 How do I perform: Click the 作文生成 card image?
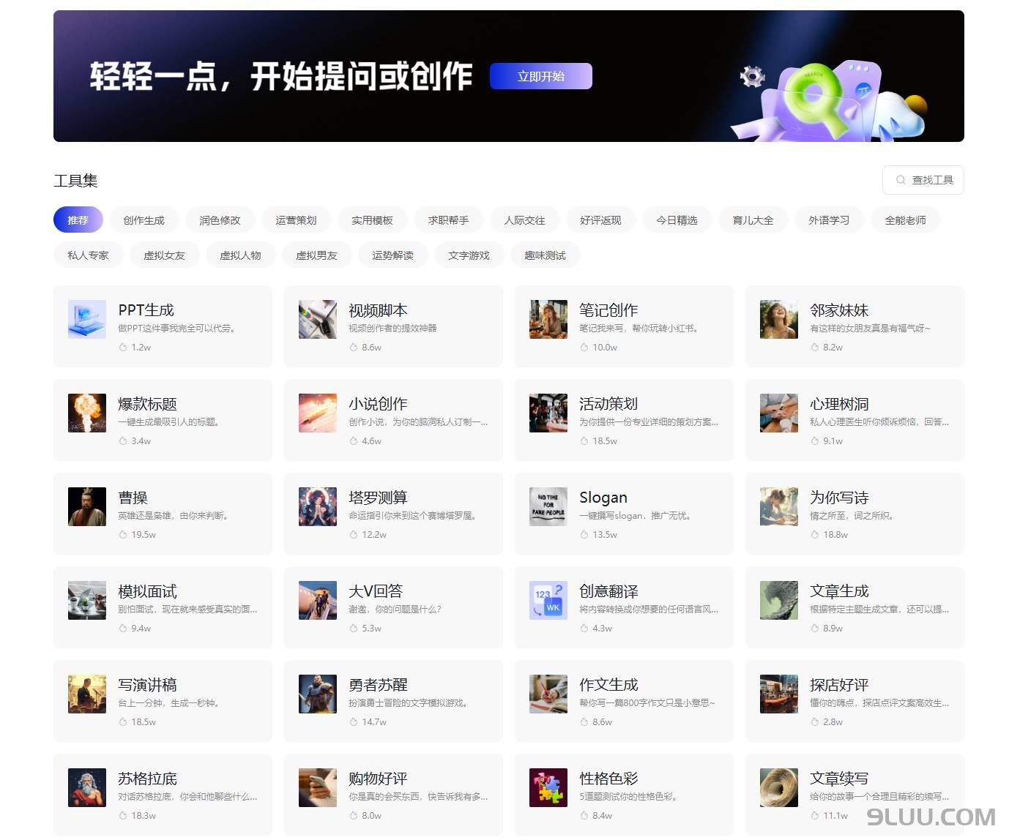[x=548, y=694]
